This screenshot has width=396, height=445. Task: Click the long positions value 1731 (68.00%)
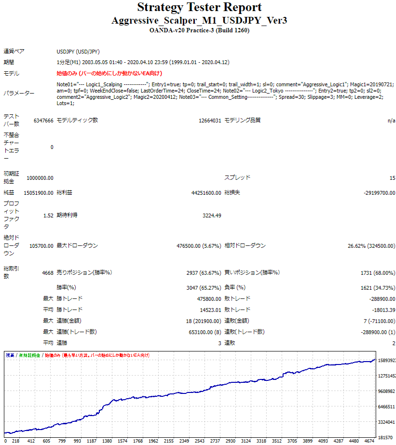pyautogui.click(x=378, y=273)
